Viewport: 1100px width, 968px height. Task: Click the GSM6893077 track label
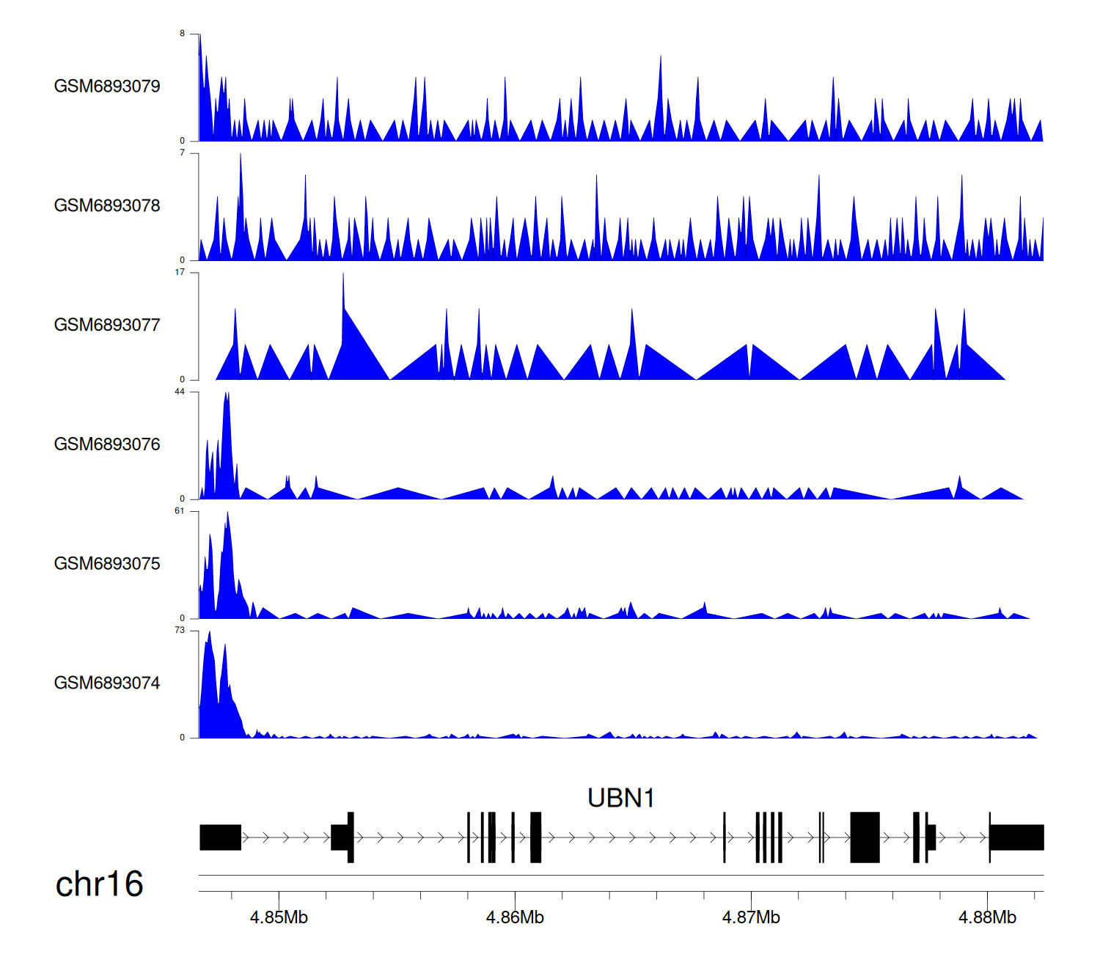(x=107, y=326)
